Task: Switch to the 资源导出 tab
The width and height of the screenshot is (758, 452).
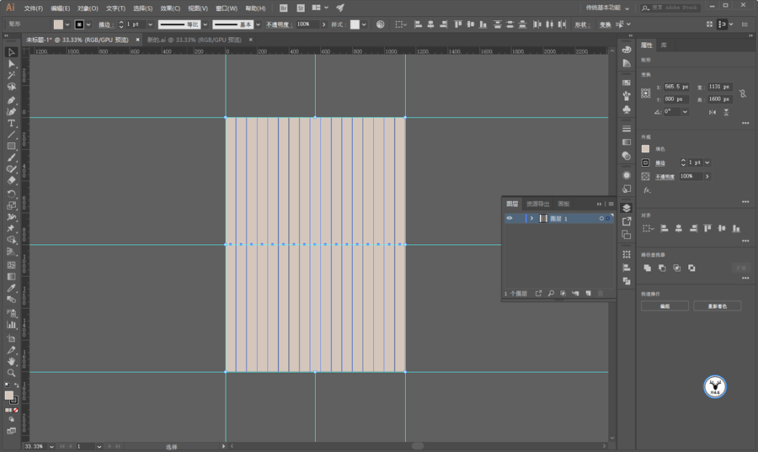Action: (537, 204)
